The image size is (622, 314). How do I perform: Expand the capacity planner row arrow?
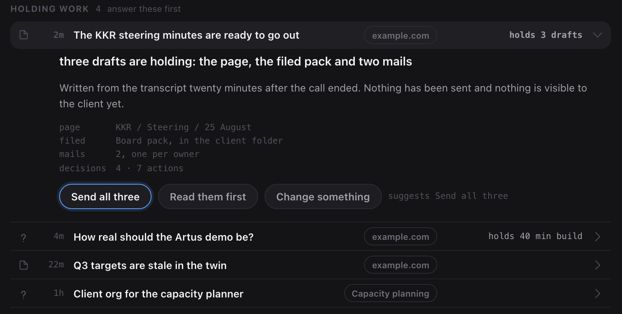(598, 293)
